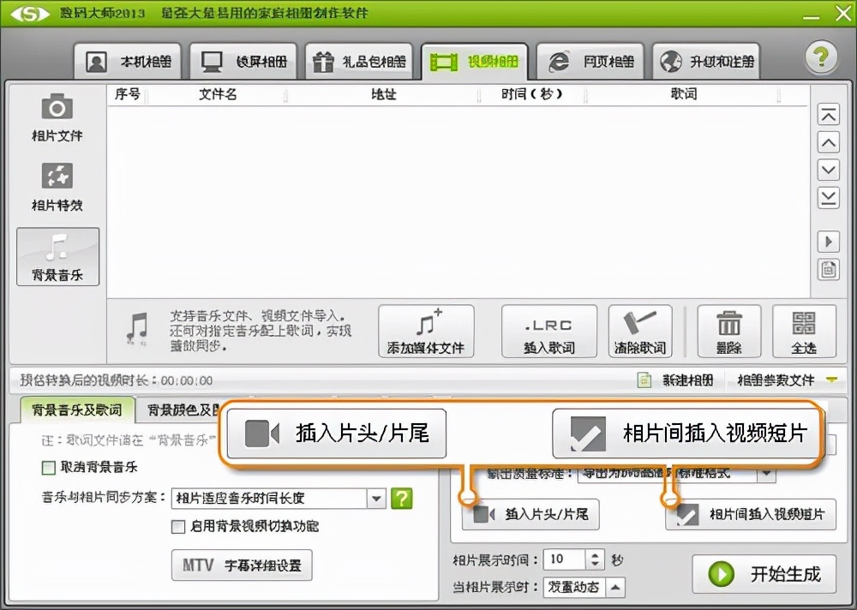857x610 pixels.
Task: Open the 相片特效 effects panel
Action: [57, 185]
